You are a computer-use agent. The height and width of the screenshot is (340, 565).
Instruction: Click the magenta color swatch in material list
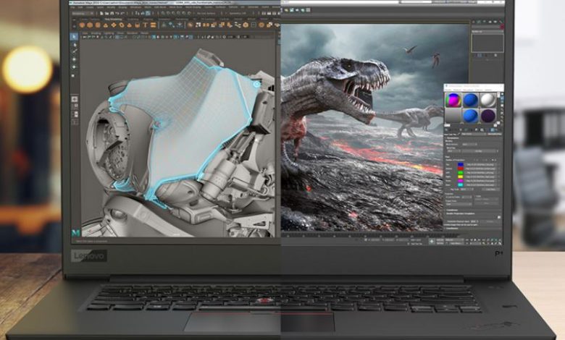pos(461,181)
